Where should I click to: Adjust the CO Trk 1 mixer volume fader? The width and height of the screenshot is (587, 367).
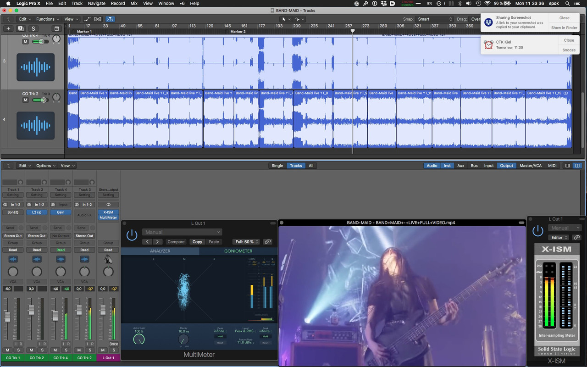click(x=7, y=317)
